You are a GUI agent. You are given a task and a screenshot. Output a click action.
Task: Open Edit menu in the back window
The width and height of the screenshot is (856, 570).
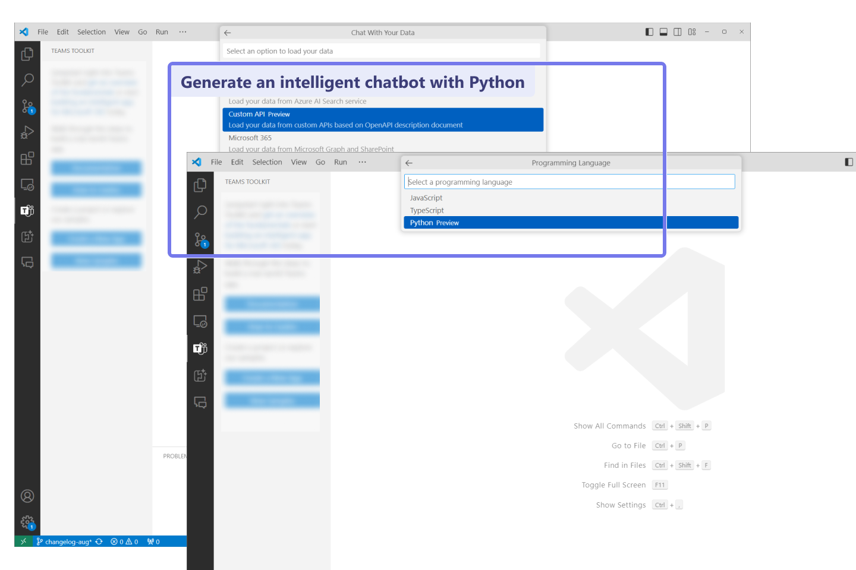pyautogui.click(x=63, y=32)
